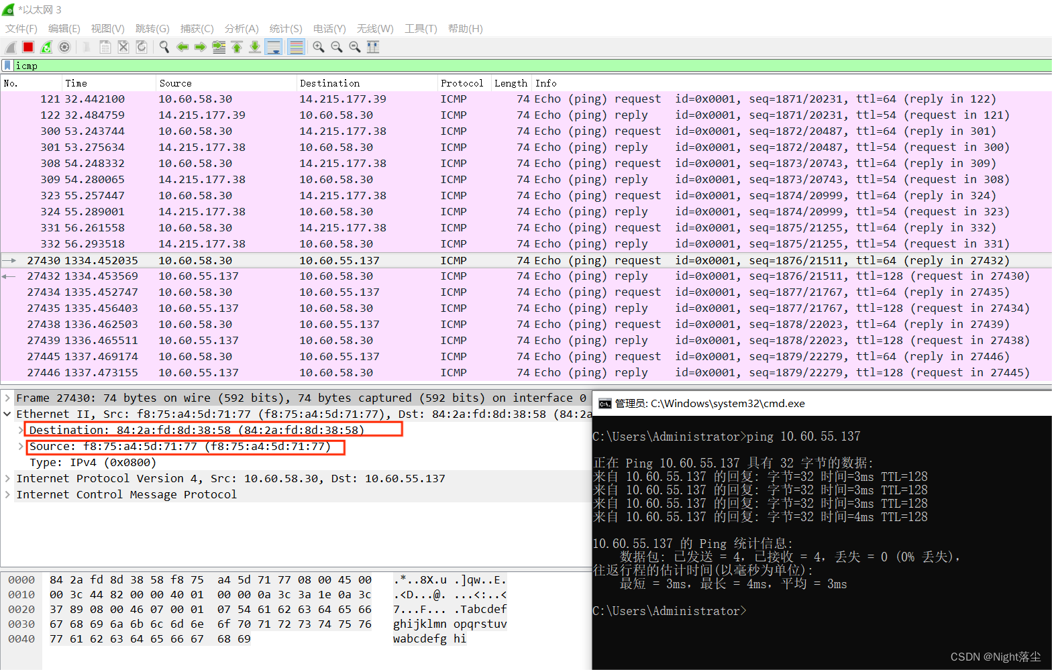This screenshot has height=670, width=1052.
Task: Select packet 27435 reply row
Action: [x=526, y=309]
